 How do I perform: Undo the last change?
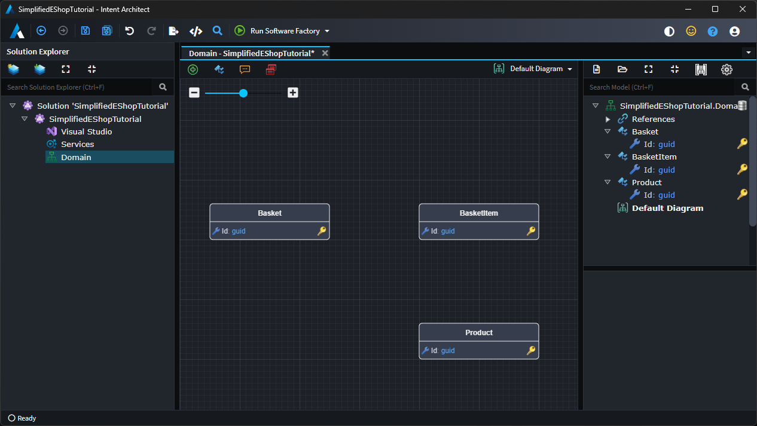point(130,30)
